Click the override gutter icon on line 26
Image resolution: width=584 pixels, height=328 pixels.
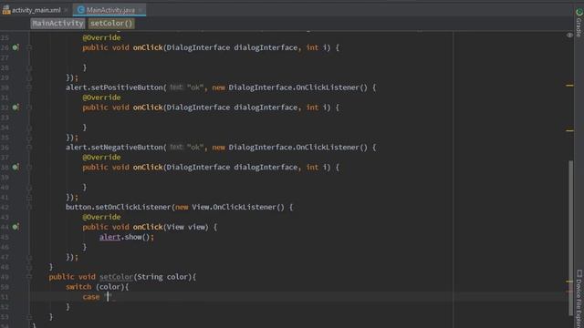click(16, 47)
